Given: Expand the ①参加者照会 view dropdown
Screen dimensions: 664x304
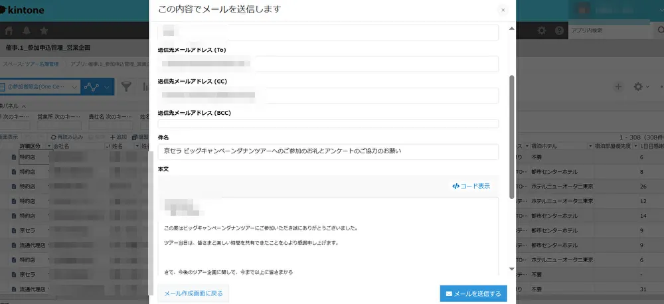Looking at the screenshot, I should tap(74, 87).
